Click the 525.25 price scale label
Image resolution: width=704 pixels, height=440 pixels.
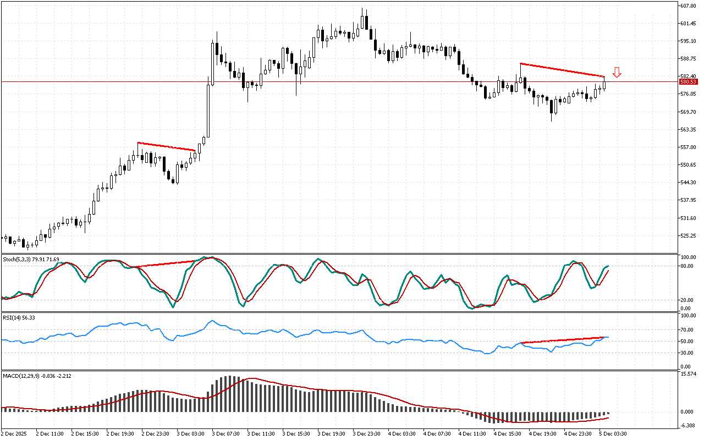coord(689,236)
